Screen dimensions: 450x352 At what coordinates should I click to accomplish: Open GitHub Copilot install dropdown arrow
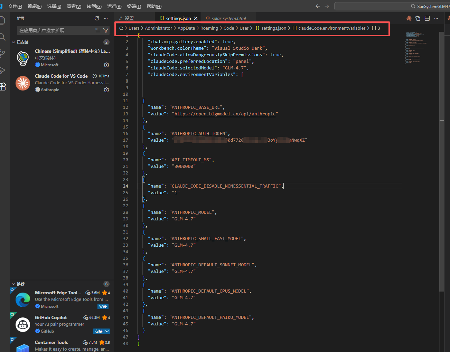107,331
